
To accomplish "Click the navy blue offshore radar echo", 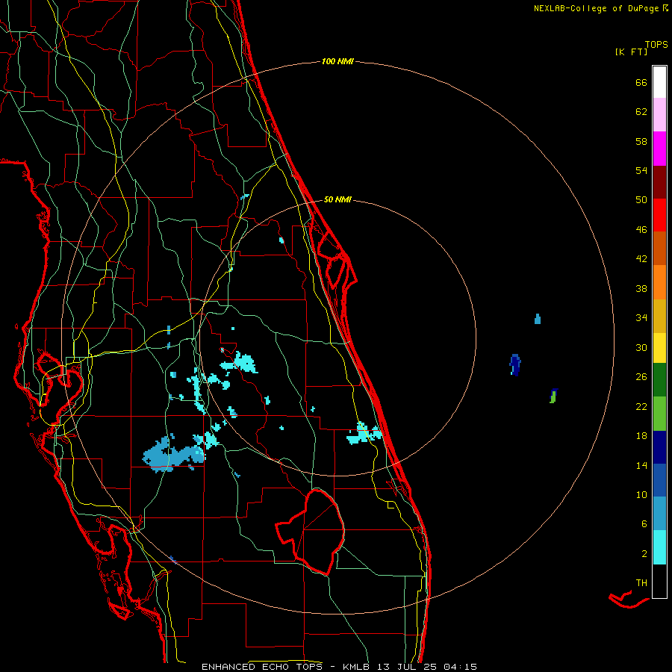I will 515,364.
